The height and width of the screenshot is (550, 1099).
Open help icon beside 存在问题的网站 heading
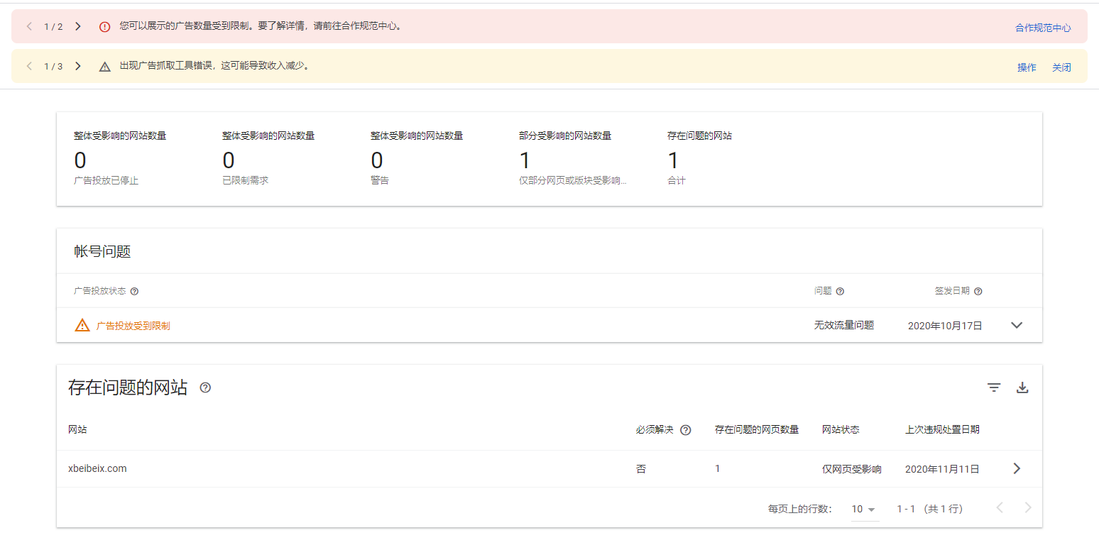pyautogui.click(x=205, y=387)
